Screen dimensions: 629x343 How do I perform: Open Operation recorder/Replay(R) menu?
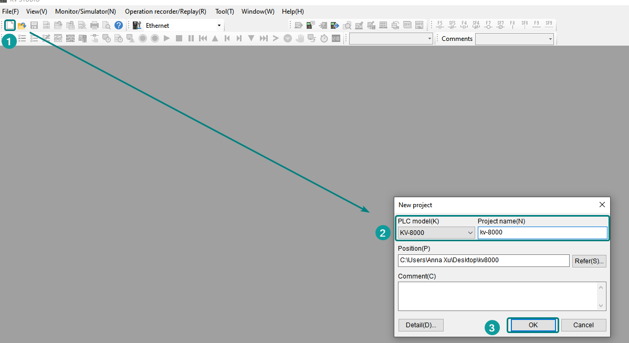pyautogui.click(x=166, y=11)
